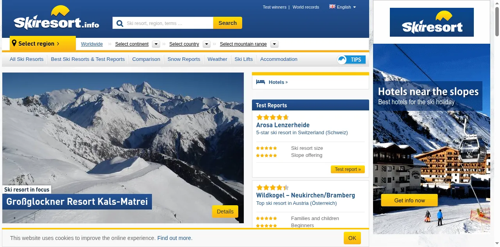
Task: Click the yellow Search button
Action: click(x=228, y=23)
